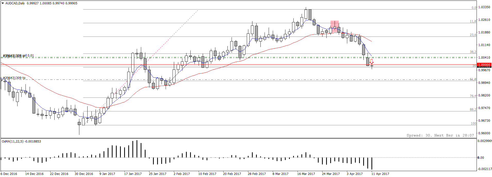
Task: Click the 14 Dec 2016 date label
Action: [34, 174]
